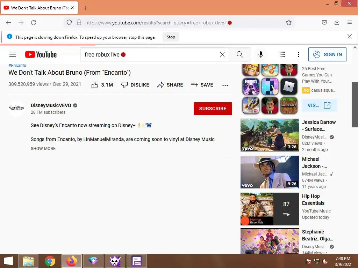358x268 pixels.
Task: Click the YouTube search magnifier button
Action: 240,54
